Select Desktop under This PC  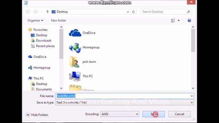pos(39,84)
